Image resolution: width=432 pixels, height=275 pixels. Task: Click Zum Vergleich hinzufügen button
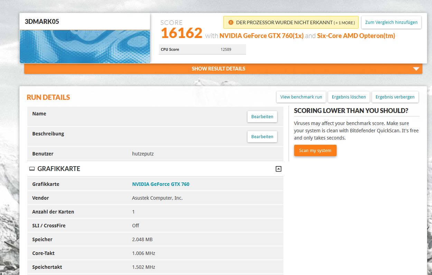point(391,22)
